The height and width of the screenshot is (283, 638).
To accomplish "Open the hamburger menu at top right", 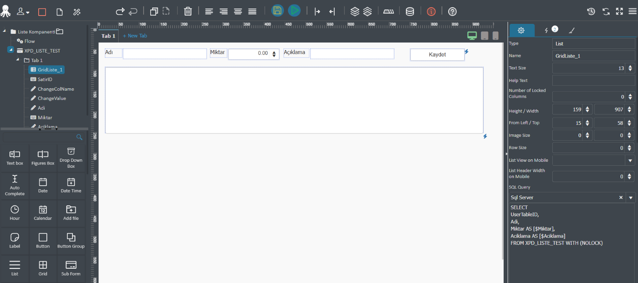I will [x=632, y=11].
